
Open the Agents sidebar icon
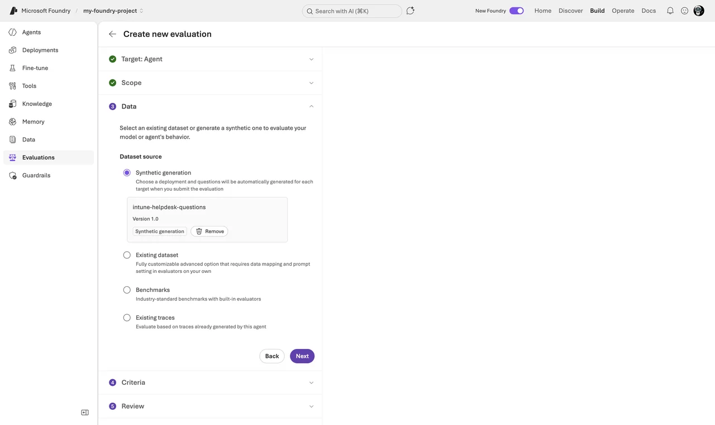click(12, 32)
